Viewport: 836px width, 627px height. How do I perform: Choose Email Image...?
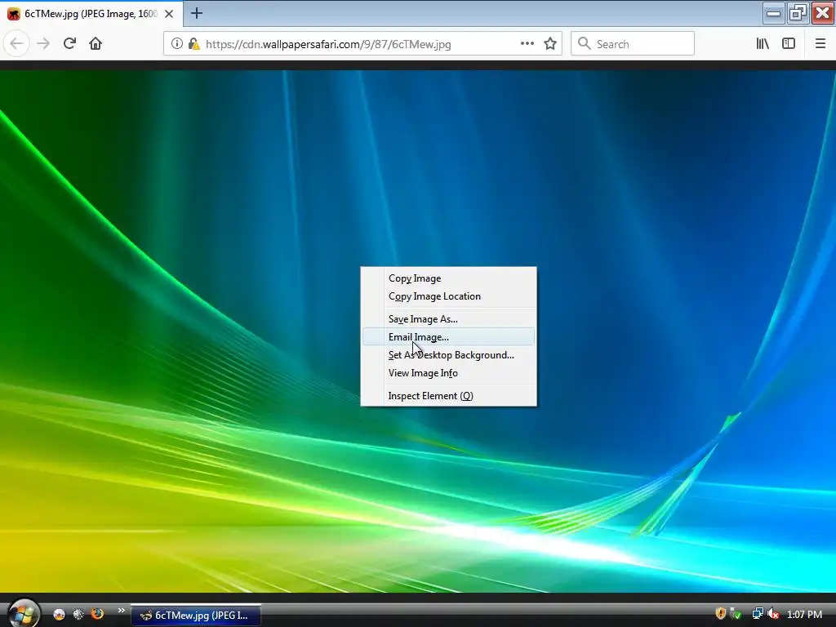tap(448, 337)
